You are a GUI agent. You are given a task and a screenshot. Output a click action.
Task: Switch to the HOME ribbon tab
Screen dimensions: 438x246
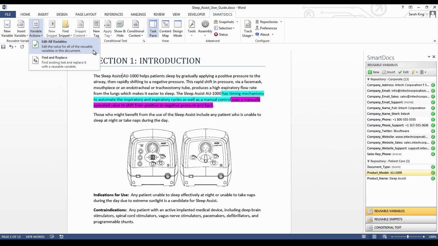(25, 14)
